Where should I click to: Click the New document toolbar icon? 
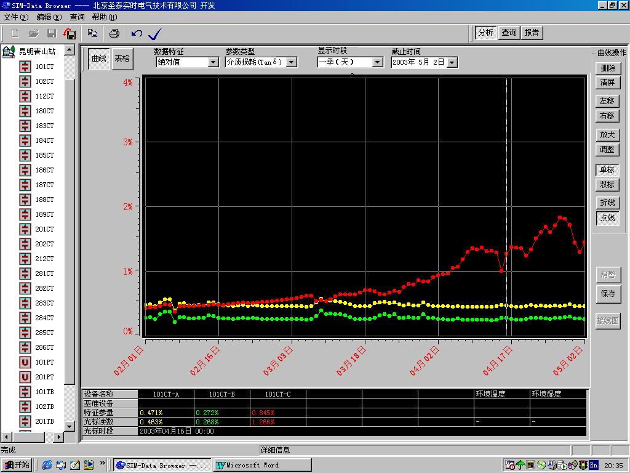tap(15, 33)
